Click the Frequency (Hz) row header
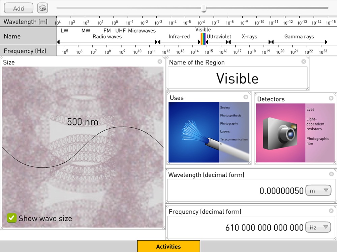 [x=28, y=51]
